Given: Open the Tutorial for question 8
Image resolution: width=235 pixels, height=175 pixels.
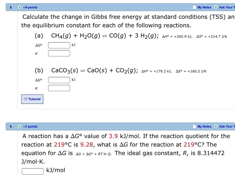Looking at the screenshot, I should coord(34,99).
